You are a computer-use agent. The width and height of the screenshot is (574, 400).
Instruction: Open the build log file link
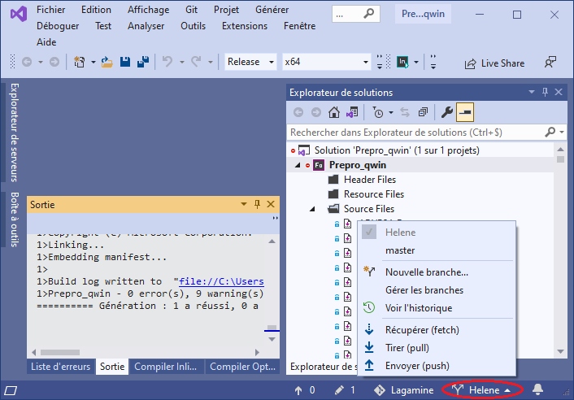pyautogui.click(x=221, y=281)
